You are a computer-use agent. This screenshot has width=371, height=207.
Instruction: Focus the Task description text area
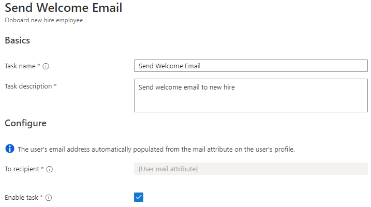pos(250,95)
